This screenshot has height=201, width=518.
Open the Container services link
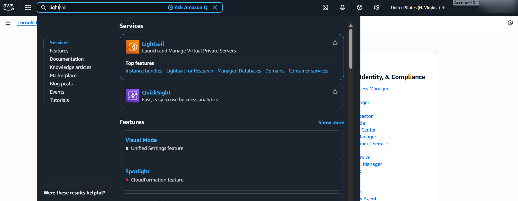pyautogui.click(x=308, y=71)
